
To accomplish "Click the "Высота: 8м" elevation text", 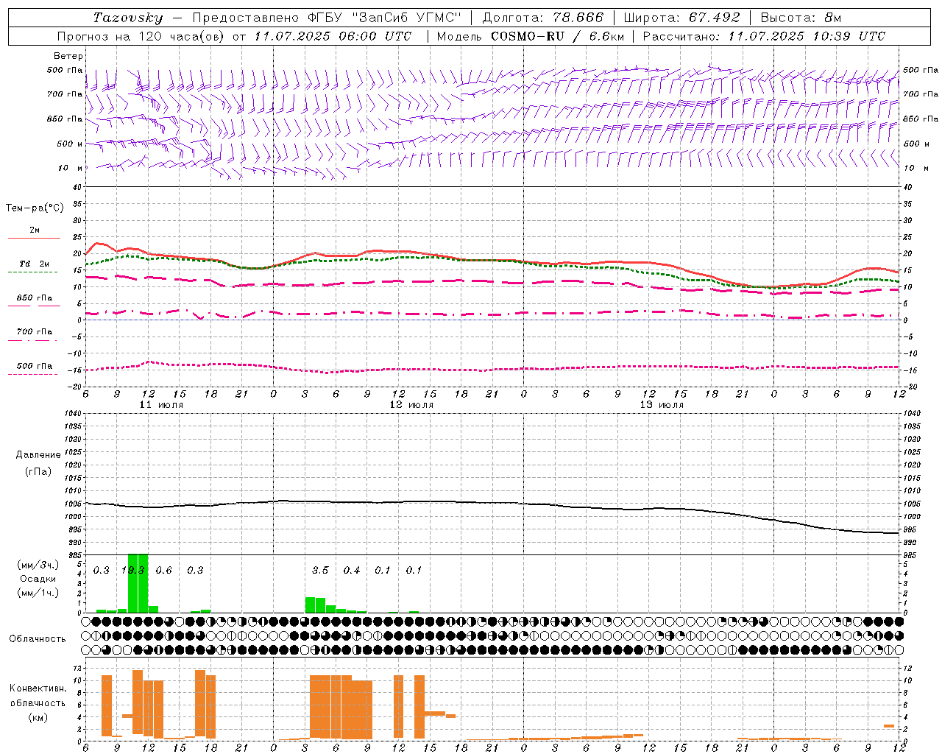I will (801, 18).
